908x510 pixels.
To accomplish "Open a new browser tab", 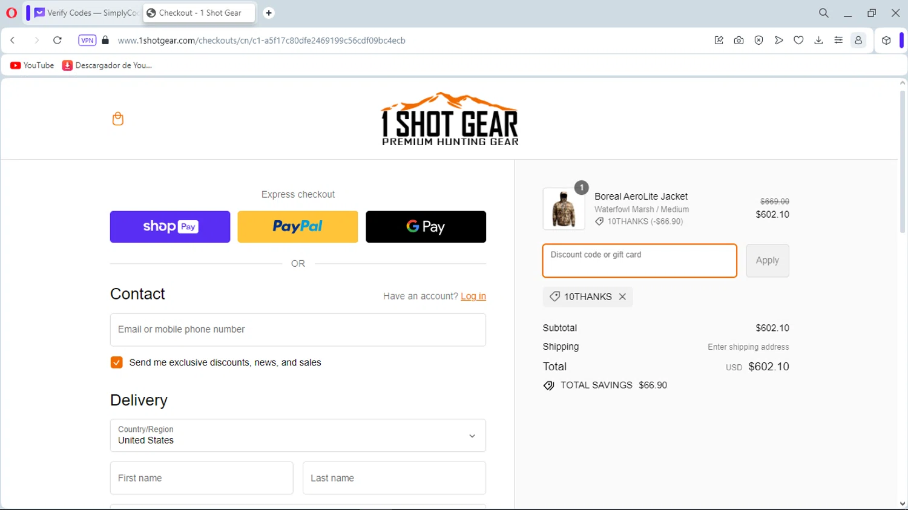I will click(x=269, y=13).
